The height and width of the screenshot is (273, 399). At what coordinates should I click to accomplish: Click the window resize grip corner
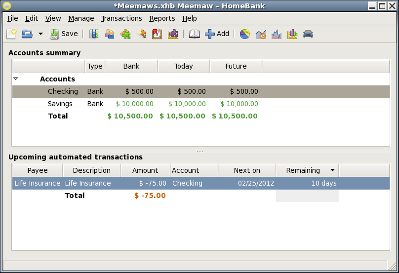(x=393, y=266)
